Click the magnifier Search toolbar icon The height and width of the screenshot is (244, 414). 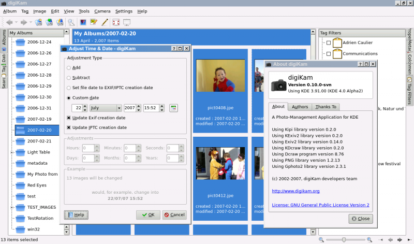point(71,22)
